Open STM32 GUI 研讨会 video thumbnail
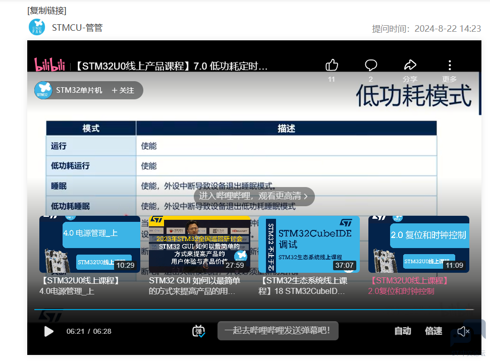 click(x=199, y=244)
